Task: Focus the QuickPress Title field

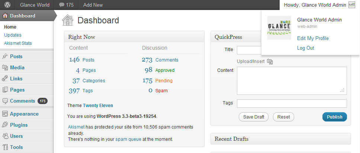Action: coord(249,50)
